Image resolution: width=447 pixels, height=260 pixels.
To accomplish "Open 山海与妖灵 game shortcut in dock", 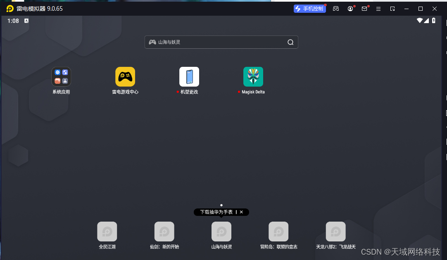I will point(221,232).
